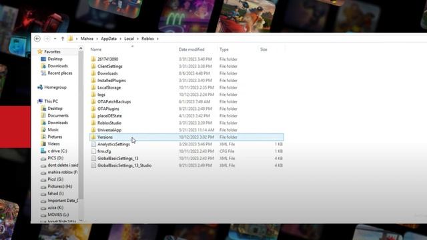Select the UniversalApp folder icon
427x240 pixels.
coord(93,130)
